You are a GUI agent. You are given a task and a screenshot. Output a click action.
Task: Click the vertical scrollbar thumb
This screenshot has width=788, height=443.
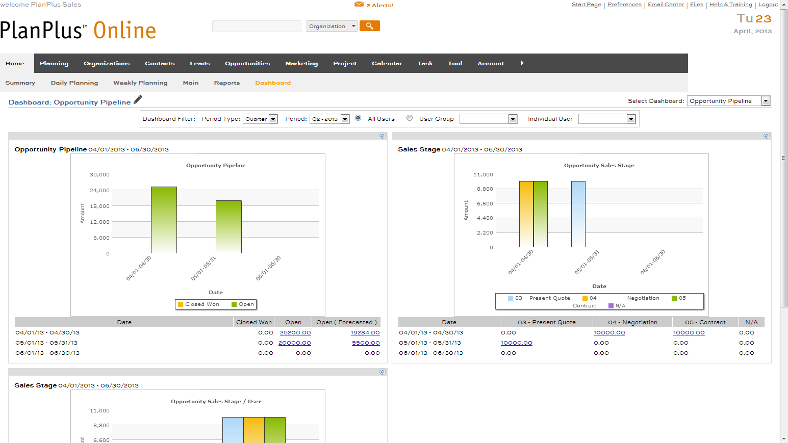[784, 158]
